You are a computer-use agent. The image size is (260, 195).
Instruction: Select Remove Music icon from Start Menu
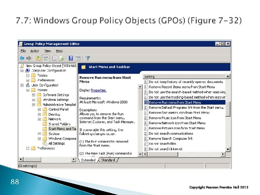coord(175,118)
